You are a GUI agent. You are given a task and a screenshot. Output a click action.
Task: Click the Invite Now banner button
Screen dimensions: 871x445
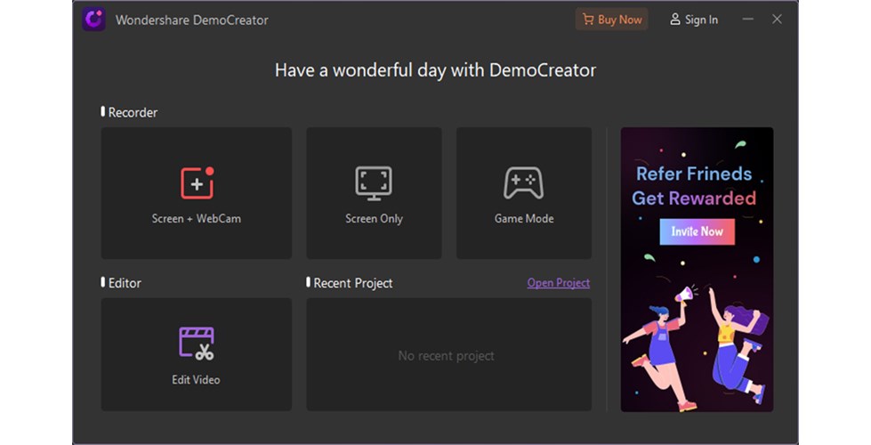(x=698, y=231)
